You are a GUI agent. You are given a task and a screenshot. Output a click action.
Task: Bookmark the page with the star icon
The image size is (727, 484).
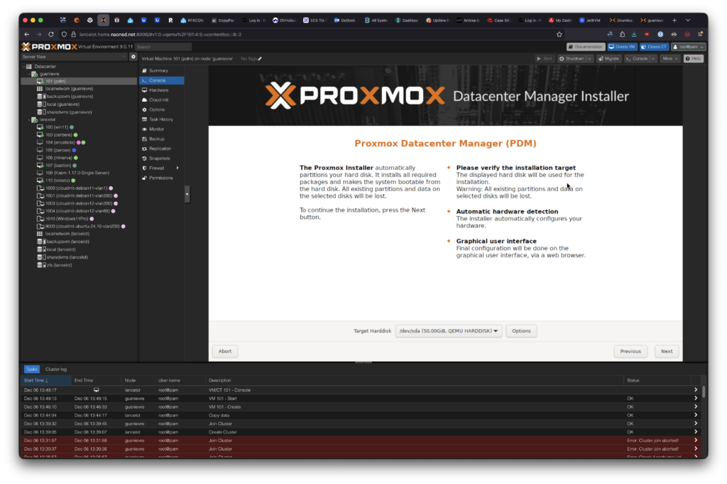559,33
